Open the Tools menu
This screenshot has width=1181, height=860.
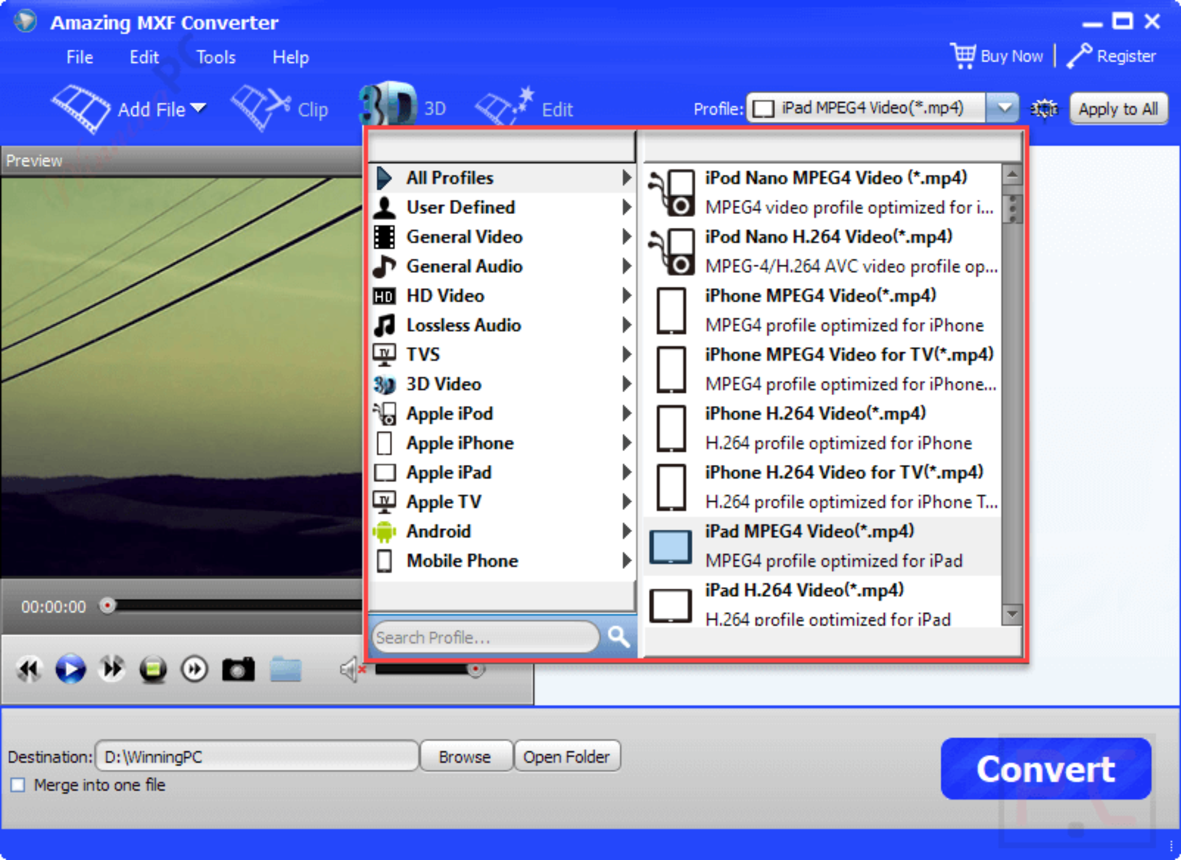(x=216, y=57)
